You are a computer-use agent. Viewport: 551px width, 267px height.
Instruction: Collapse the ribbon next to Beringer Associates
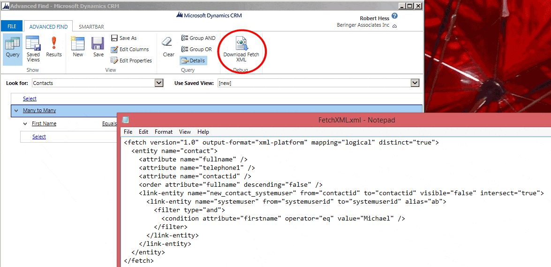[x=395, y=26]
